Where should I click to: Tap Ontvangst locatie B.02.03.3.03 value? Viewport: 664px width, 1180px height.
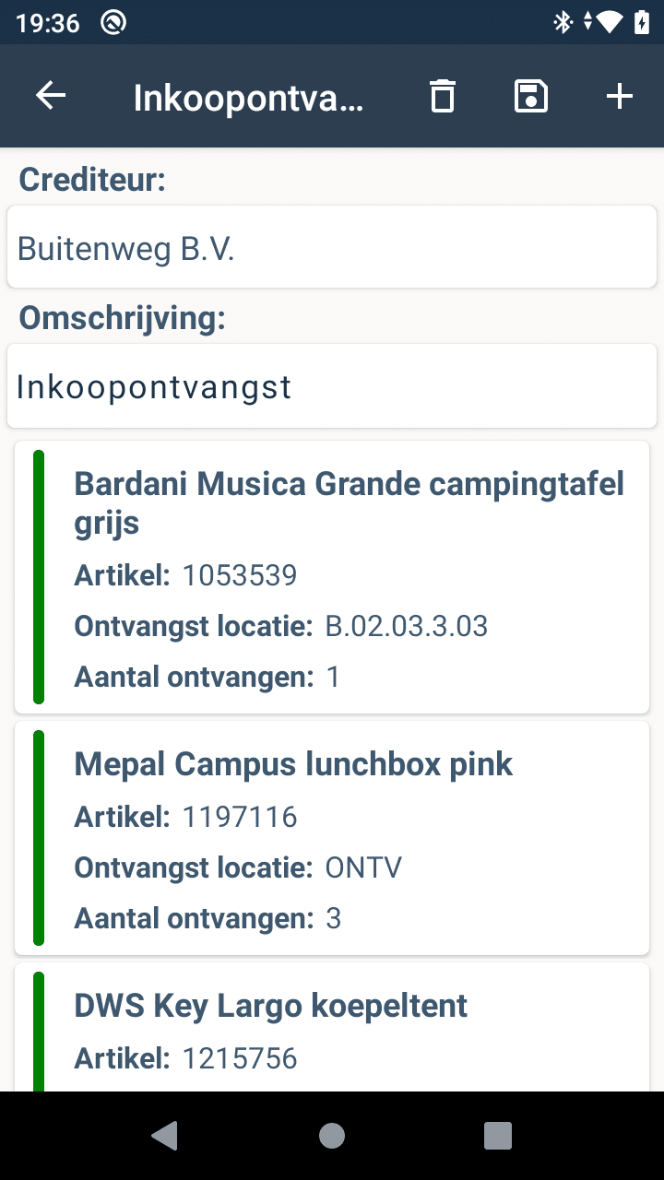[x=407, y=627]
